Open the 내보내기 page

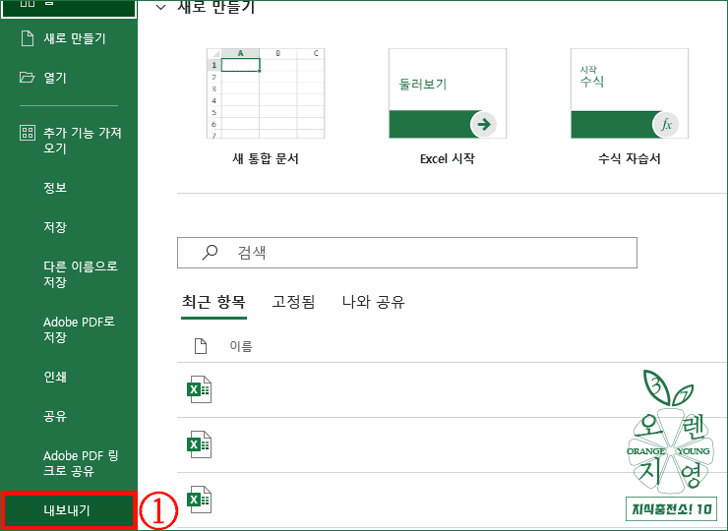pyautogui.click(x=67, y=510)
